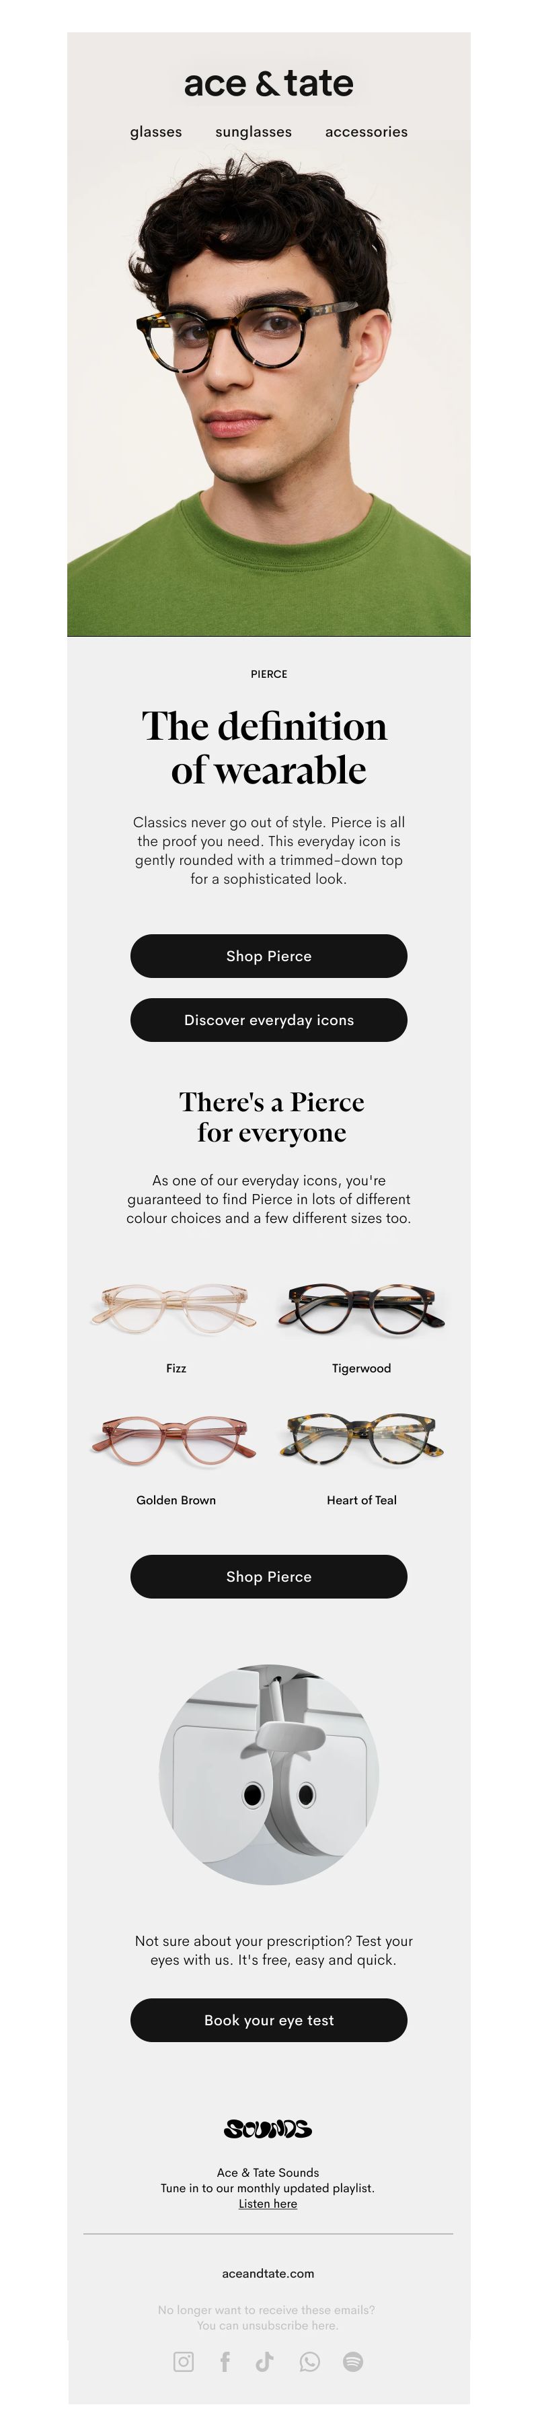Open the Instagram icon in footer
The image size is (538, 2415).
tap(184, 2360)
